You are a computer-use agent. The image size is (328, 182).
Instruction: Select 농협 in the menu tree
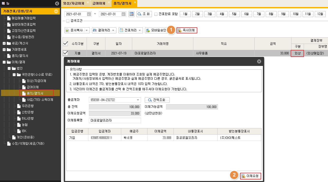coord(25,125)
